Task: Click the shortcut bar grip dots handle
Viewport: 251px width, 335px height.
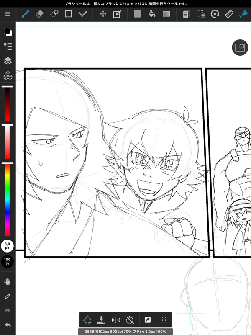Action: 164,320
